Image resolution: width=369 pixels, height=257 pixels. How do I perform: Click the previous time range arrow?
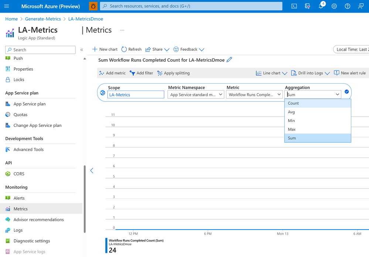[x=92, y=170]
